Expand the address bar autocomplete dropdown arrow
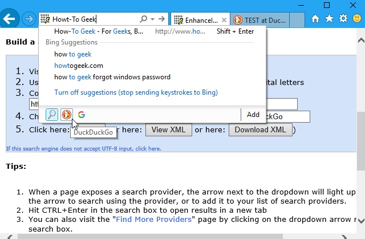This screenshot has width=365, height=239. point(152,19)
